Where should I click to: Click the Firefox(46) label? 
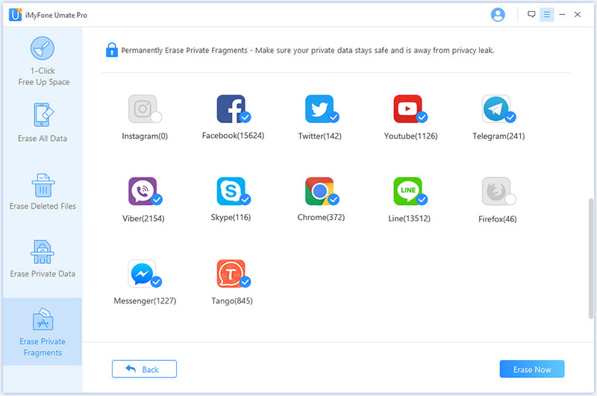pyautogui.click(x=498, y=219)
